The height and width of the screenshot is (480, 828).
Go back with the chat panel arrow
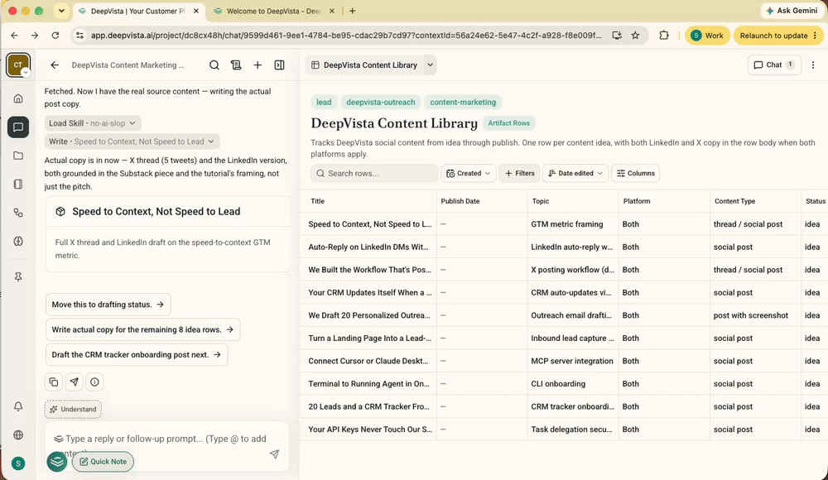pos(55,65)
